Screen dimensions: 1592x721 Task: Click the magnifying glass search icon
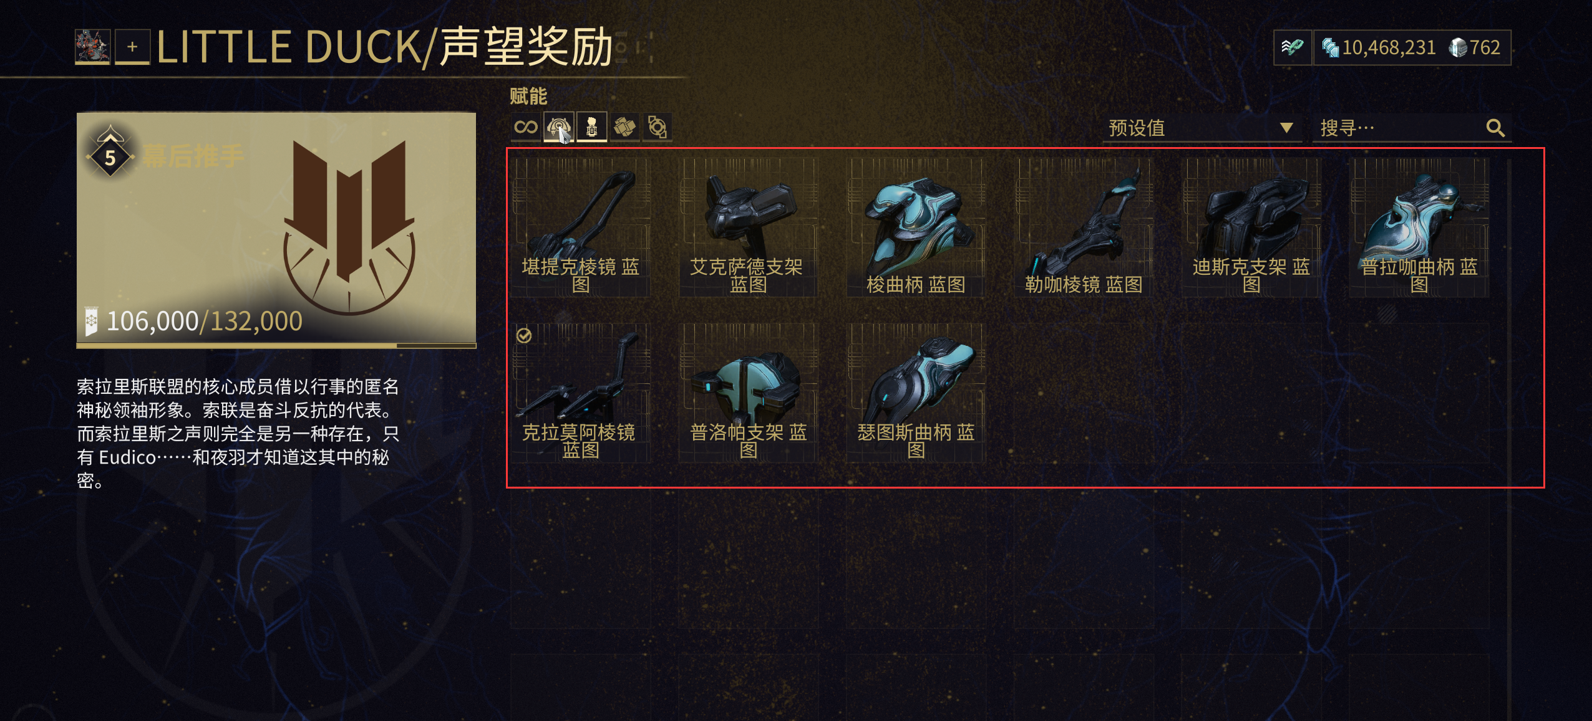(1495, 128)
